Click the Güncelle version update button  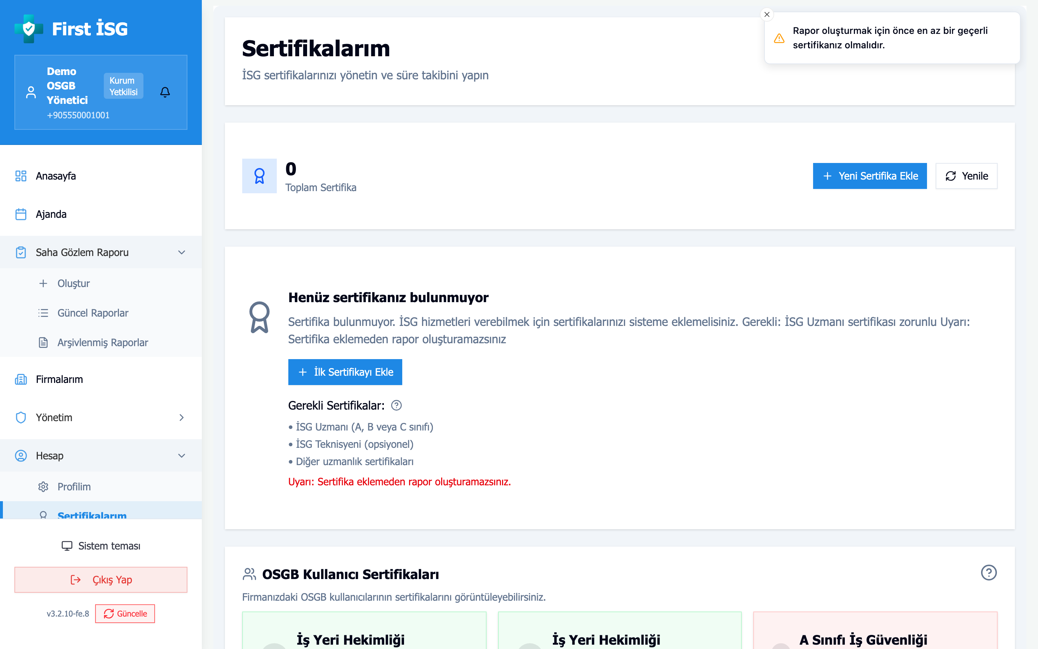point(125,614)
